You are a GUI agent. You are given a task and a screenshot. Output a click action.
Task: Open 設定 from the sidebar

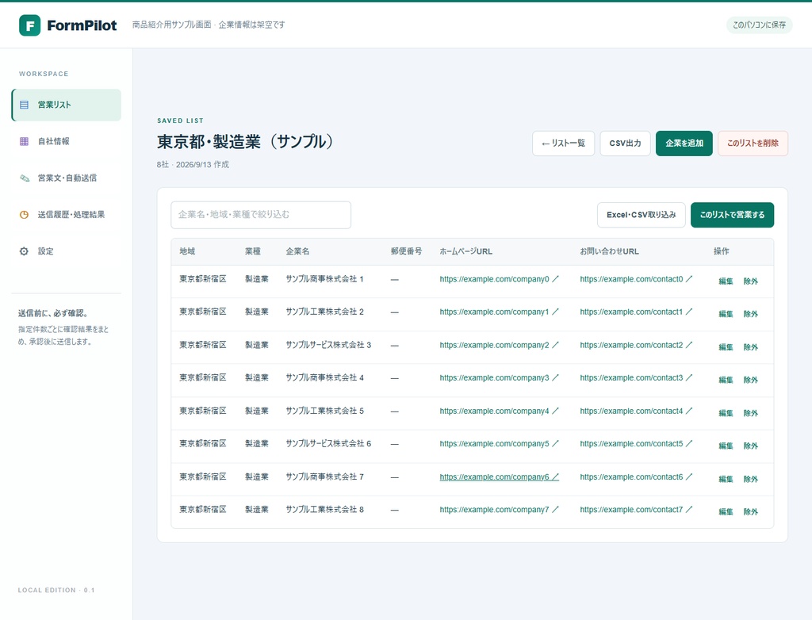[x=67, y=251]
